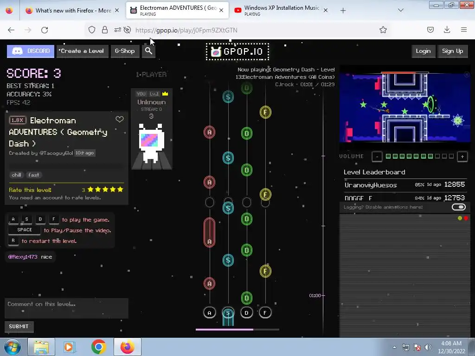The width and height of the screenshot is (475, 356).
Task: Open a new browser tab
Action: [x=343, y=11]
